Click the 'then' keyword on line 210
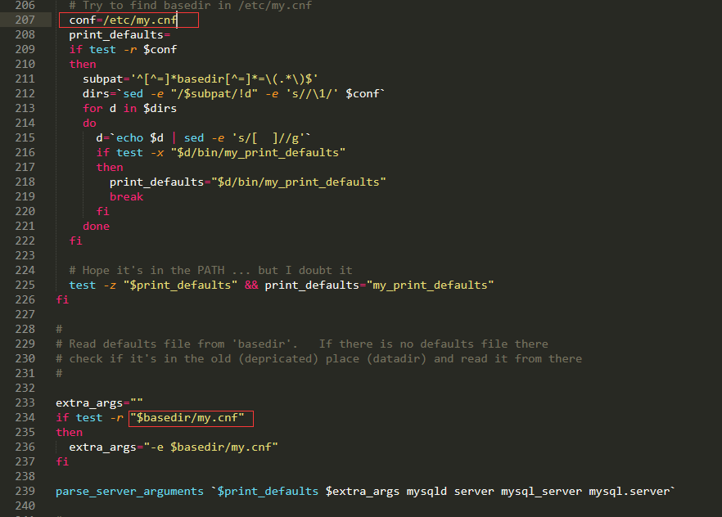This screenshot has width=722, height=517. [x=83, y=65]
